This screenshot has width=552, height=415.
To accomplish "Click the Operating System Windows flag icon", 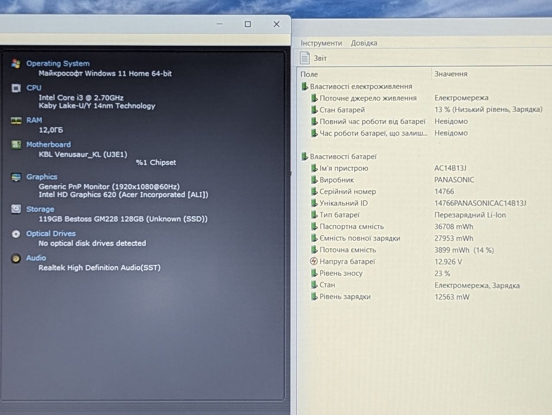I will [x=16, y=63].
